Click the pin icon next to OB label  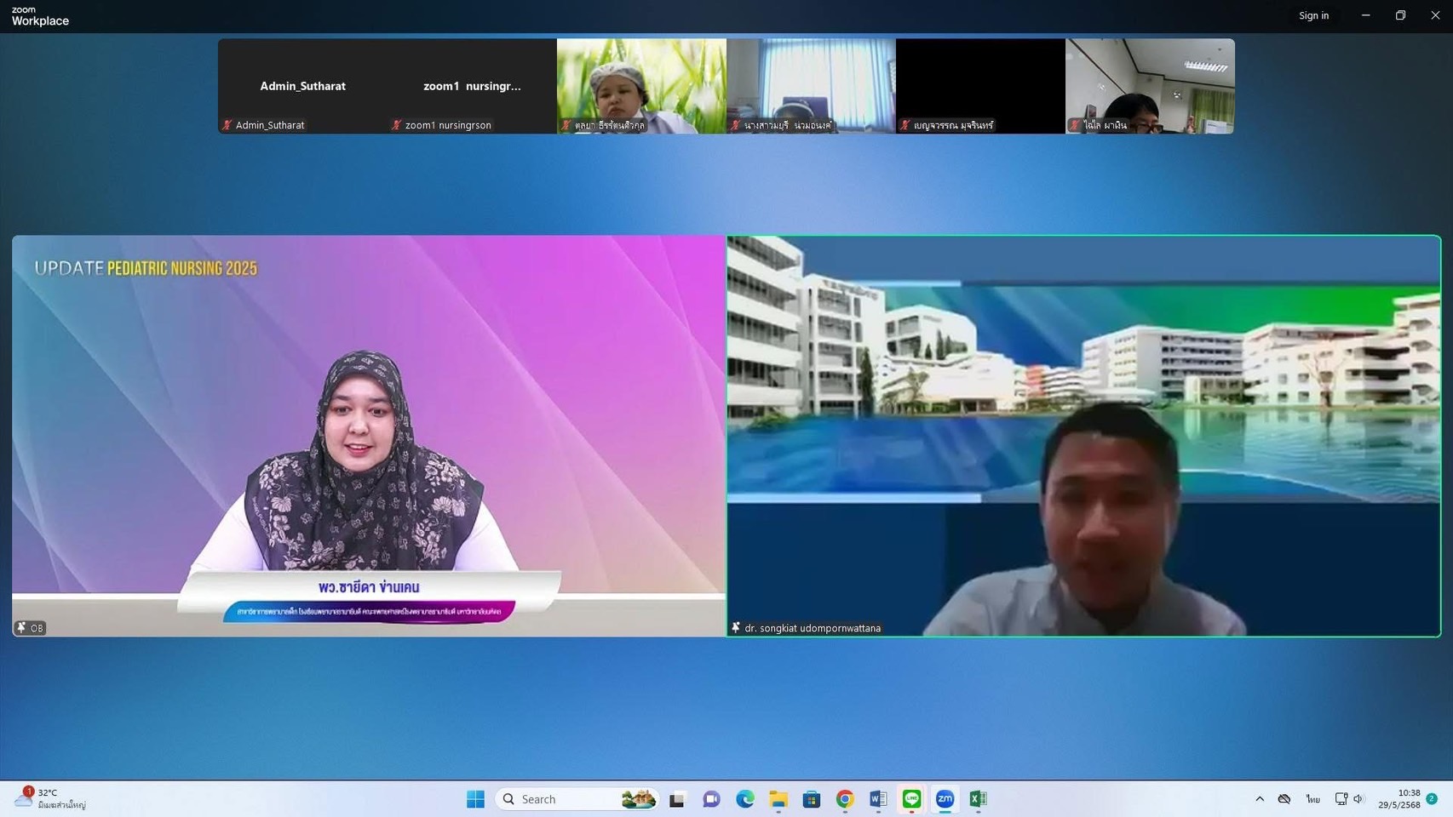click(21, 628)
